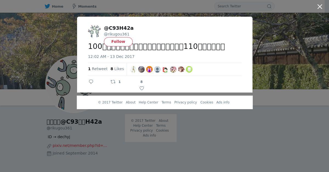Follow @rikugou361
The width and height of the screenshot is (329, 172).
[118, 41]
